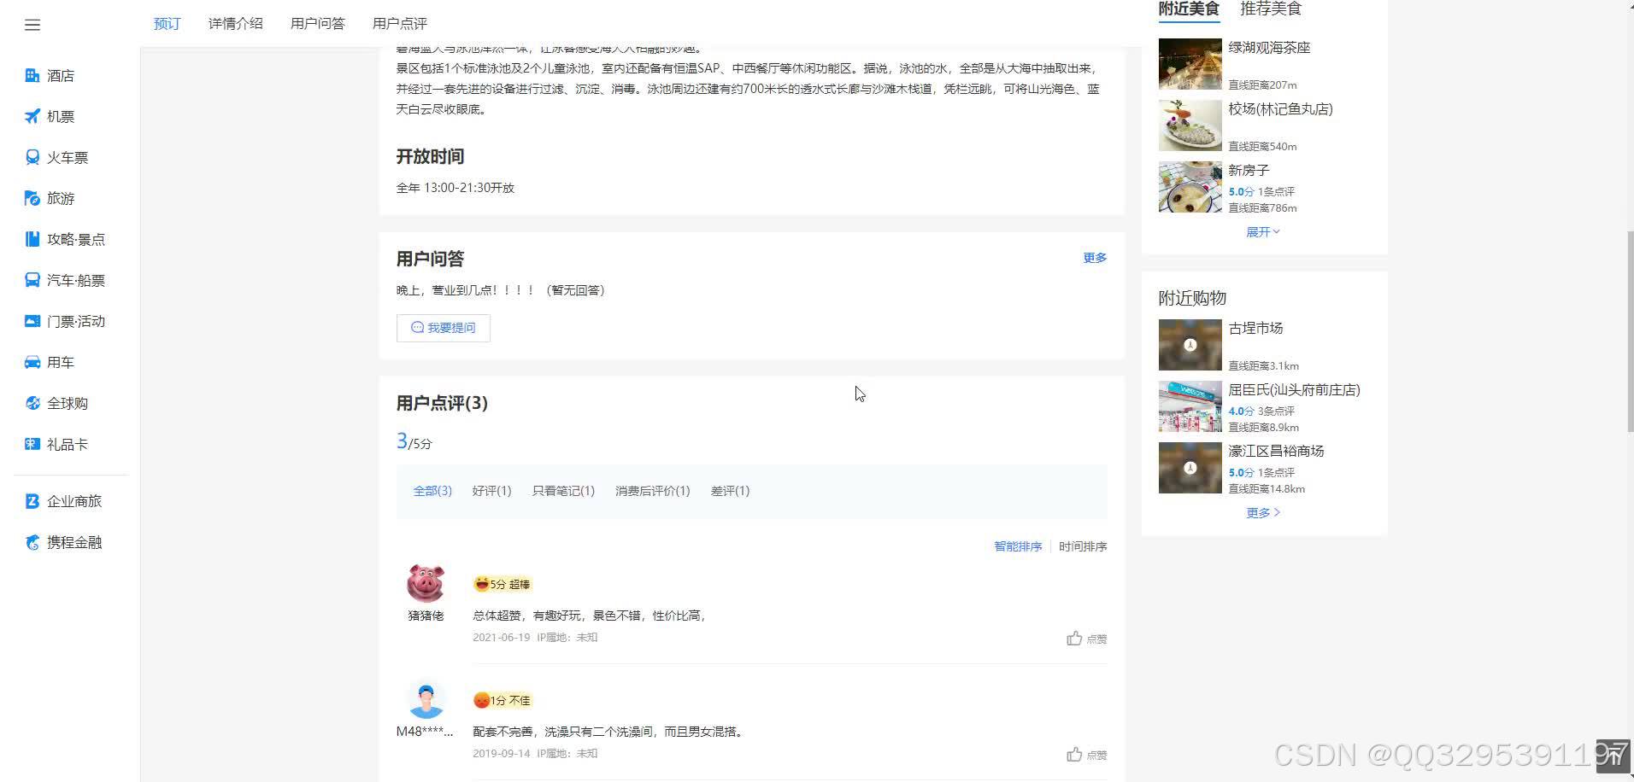Expand 更多 in 用户问答 section
Image resolution: width=1634 pixels, height=782 pixels.
[1094, 257]
